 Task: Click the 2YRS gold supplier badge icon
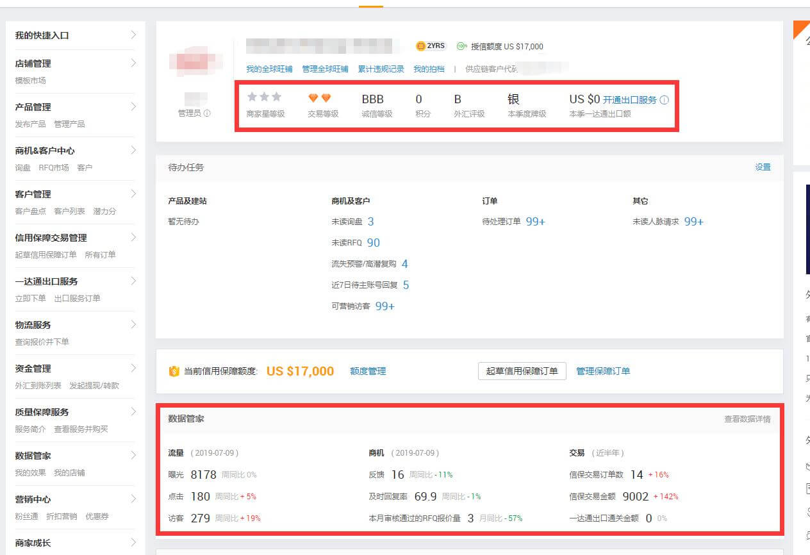[421, 46]
